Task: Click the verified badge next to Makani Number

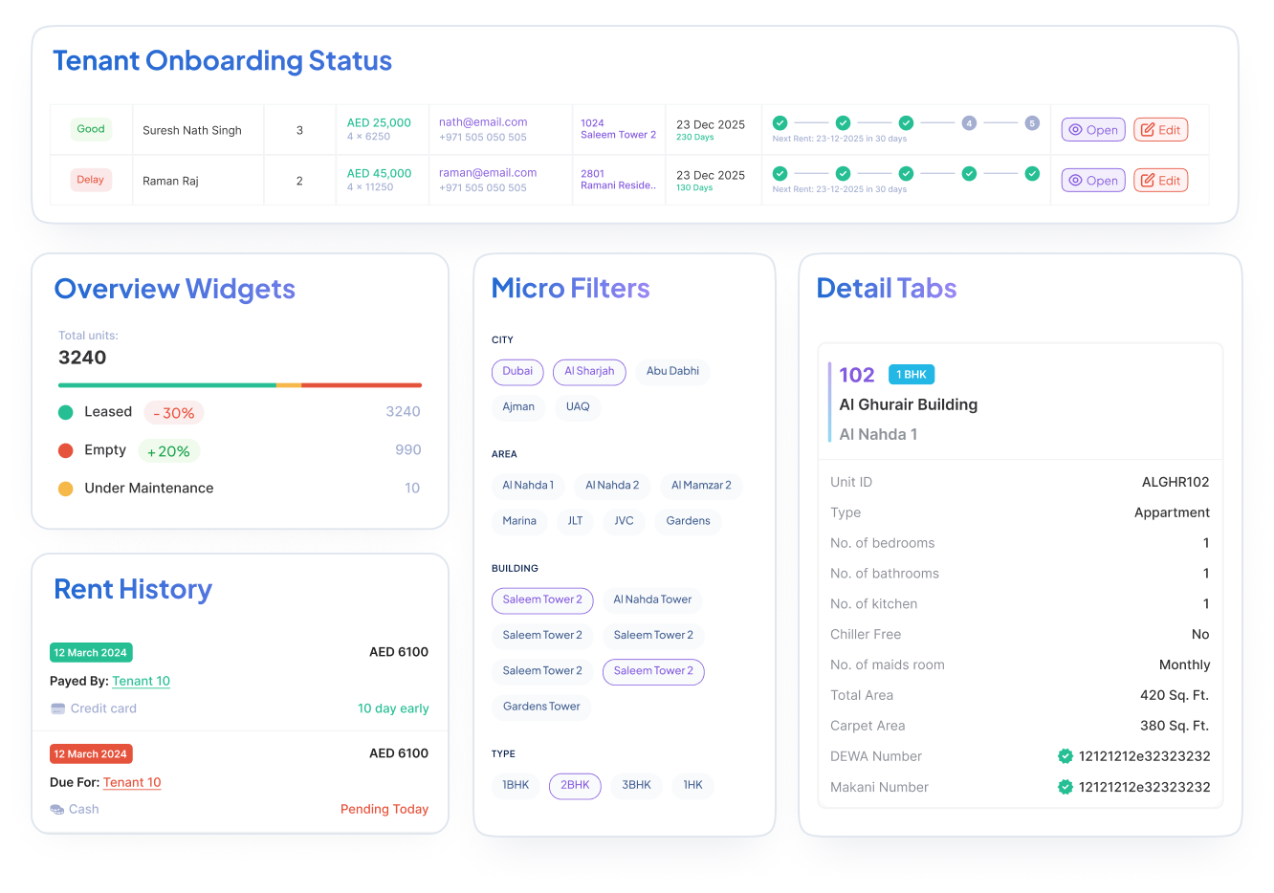Action: point(1065,787)
